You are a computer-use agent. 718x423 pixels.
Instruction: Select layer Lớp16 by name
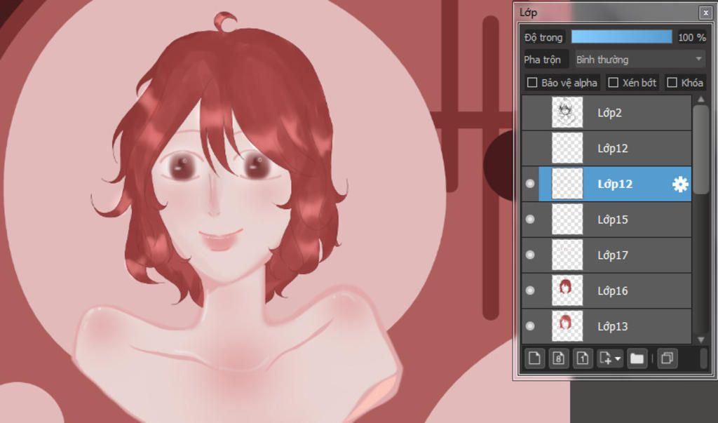(612, 290)
